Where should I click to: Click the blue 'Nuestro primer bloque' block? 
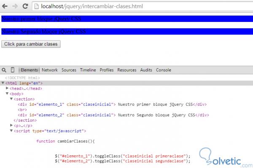127,19
